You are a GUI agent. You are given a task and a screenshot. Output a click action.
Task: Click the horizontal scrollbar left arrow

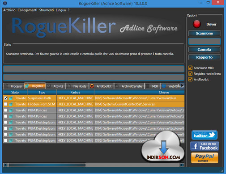click(5, 165)
